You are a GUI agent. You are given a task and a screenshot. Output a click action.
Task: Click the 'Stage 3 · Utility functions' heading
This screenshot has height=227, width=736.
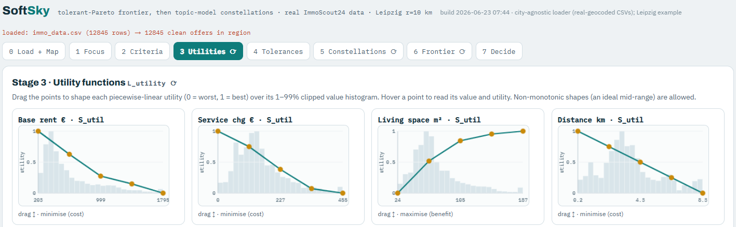69,82
